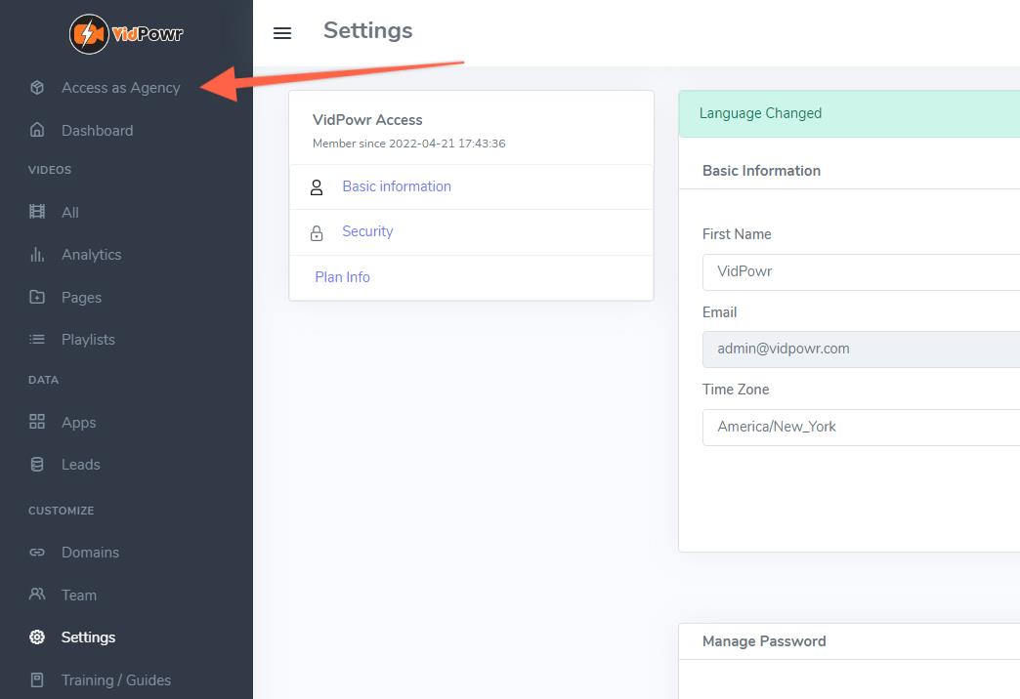Screen dimensions: 1020x699
Task: Open Access as Agency in the sidebar
Action: pyautogui.click(x=120, y=88)
